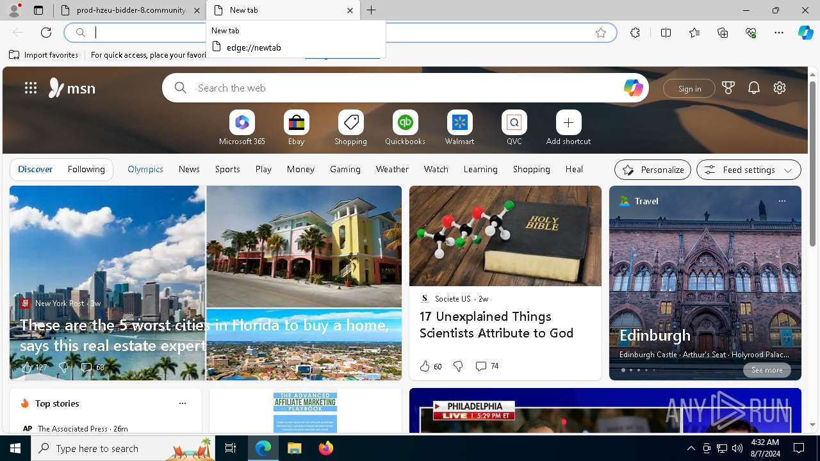The height and width of the screenshot is (461, 820).
Task: Open the Philadelphia live video thumbnail
Action: pos(605,410)
